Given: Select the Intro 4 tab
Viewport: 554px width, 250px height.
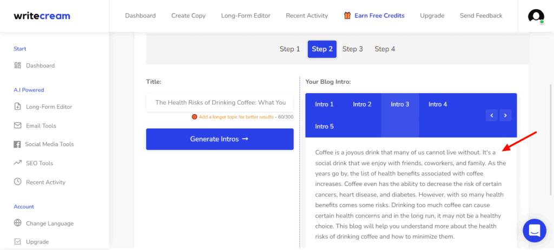Looking at the screenshot, I should tap(438, 104).
